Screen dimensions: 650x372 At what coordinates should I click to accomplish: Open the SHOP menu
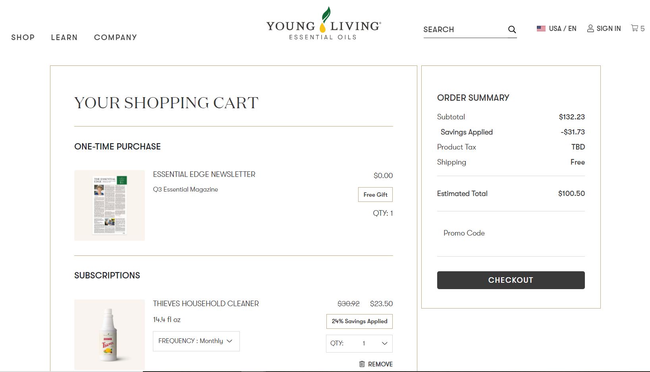[23, 37]
